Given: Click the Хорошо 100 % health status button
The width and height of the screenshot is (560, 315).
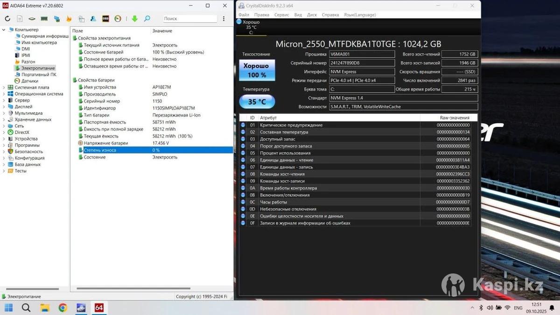Looking at the screenshot, I should click(x=257, y=70).
